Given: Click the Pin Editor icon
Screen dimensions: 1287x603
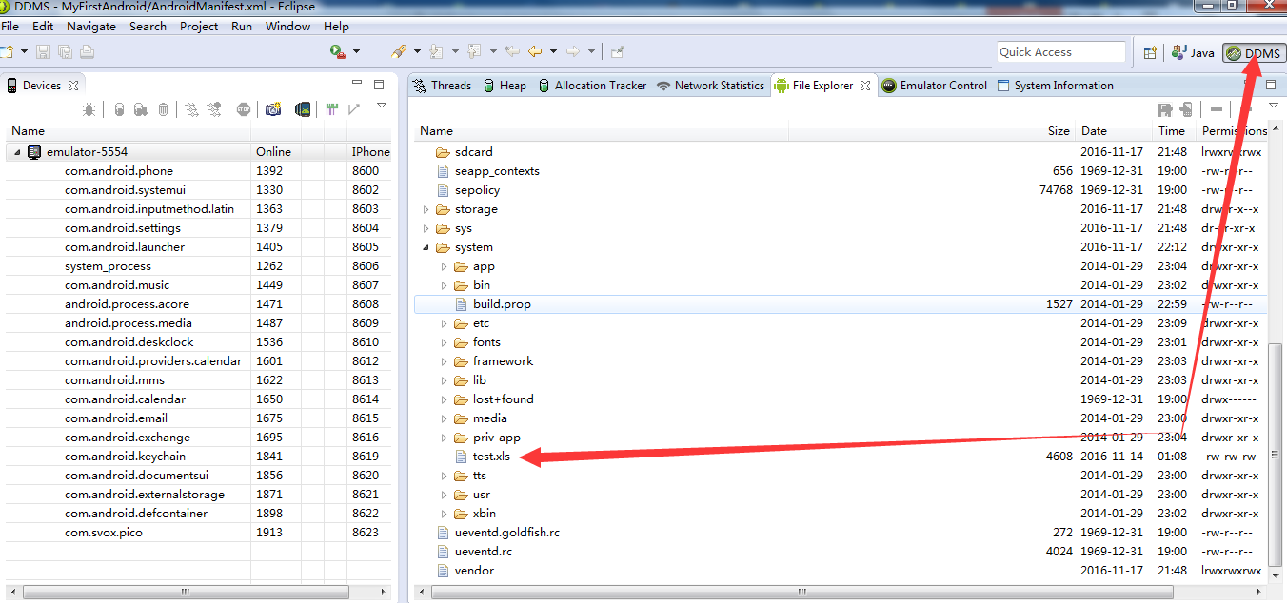Looking at the screenshot, I should click(617, 51).
